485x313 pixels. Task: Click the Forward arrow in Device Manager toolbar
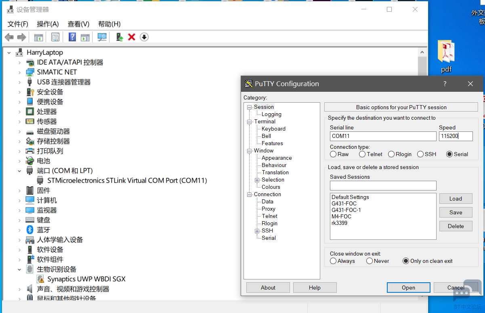(x=22, y=37)
